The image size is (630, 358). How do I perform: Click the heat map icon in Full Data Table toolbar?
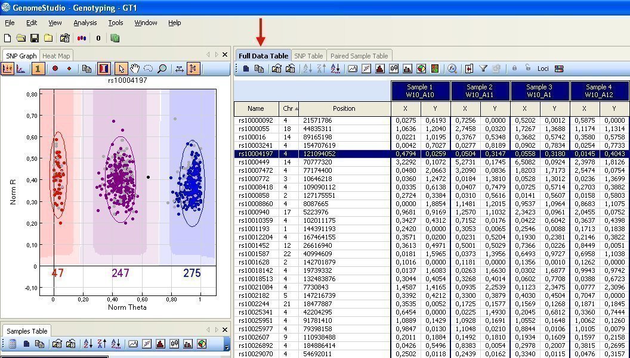435,69
